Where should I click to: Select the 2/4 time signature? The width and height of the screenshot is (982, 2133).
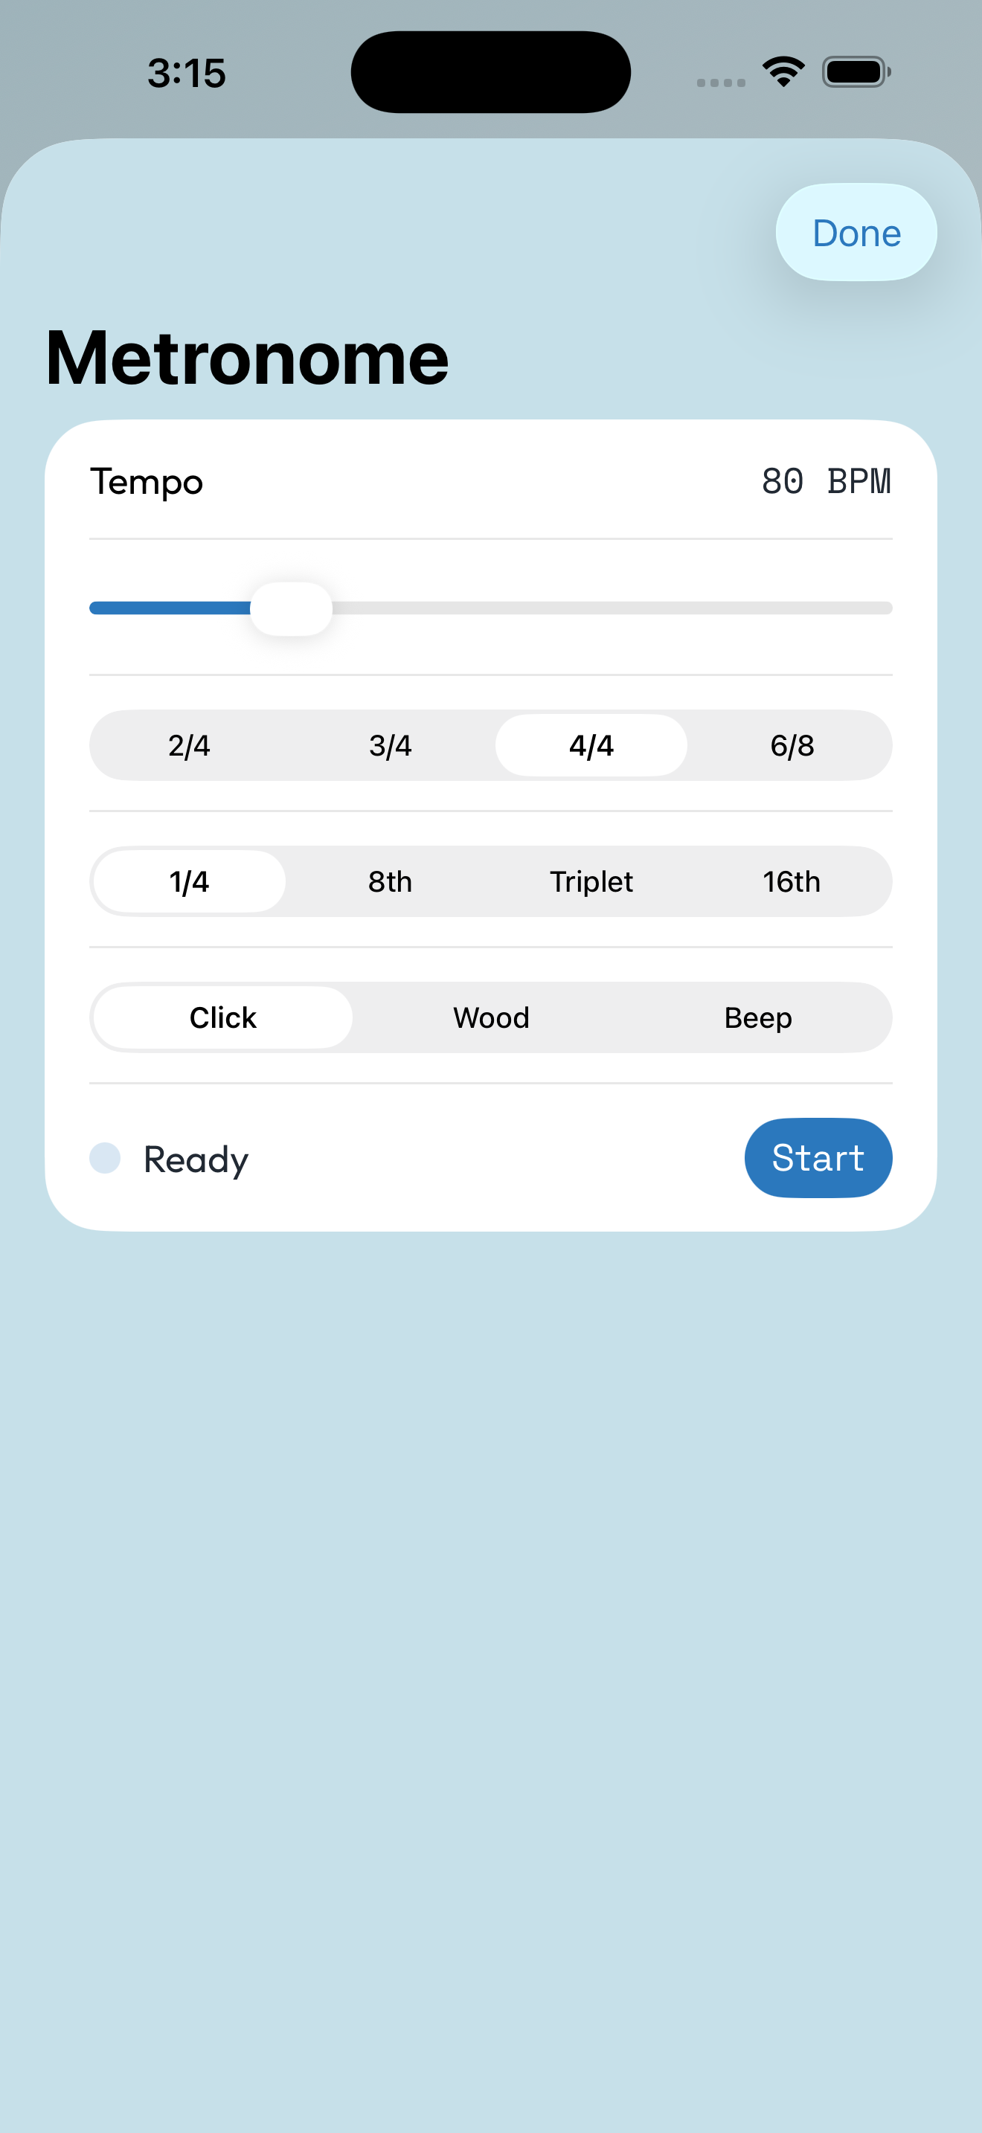click(x=189, y=745)
